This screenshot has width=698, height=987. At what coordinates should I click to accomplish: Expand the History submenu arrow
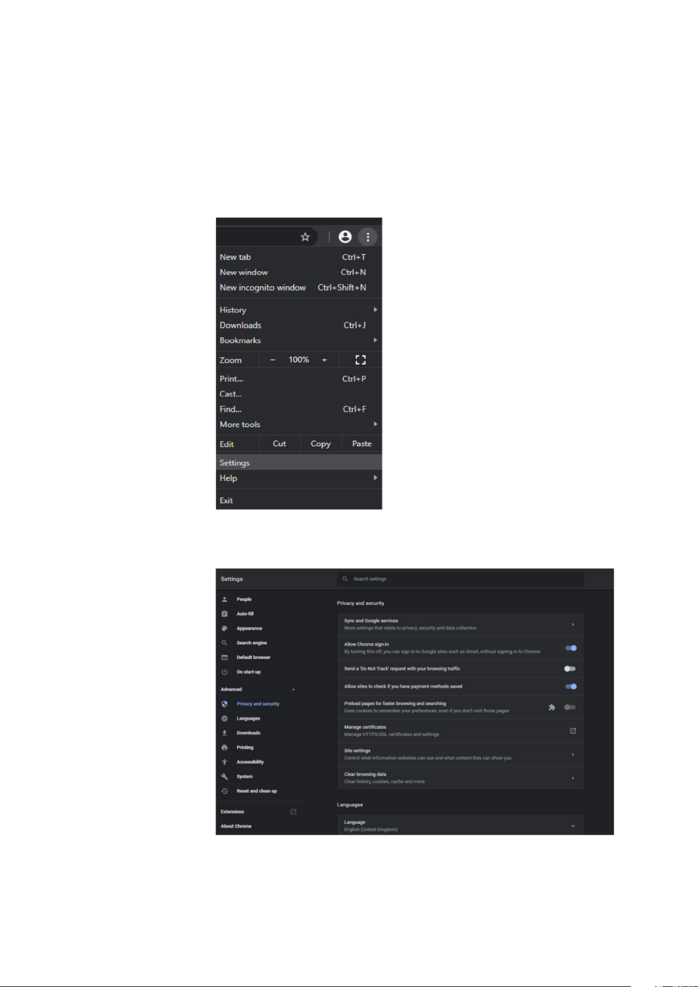375,309
